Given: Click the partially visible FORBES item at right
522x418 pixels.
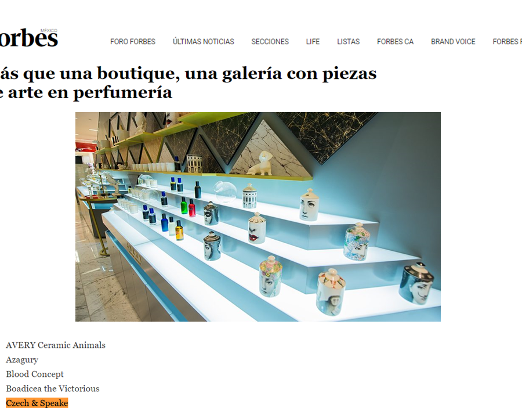Looking at the screenshot, I should coord(507,42).
